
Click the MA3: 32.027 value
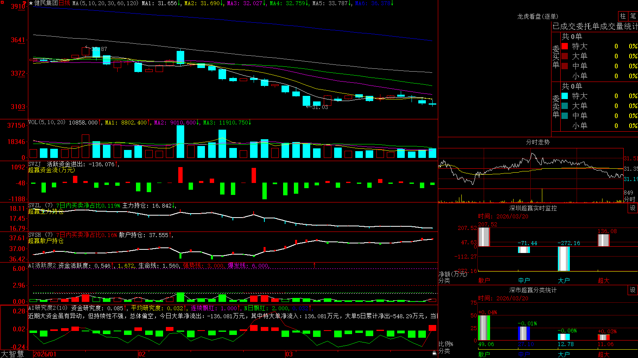(x=247, y=3)
